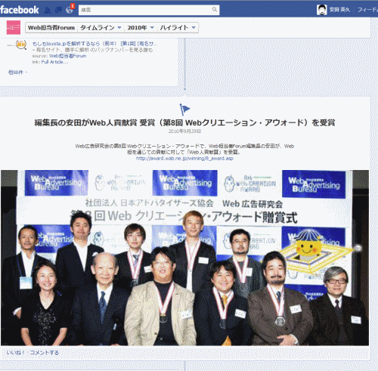Open the award ceremony group photo
The image size is (378, 371).
coord(184,258)
